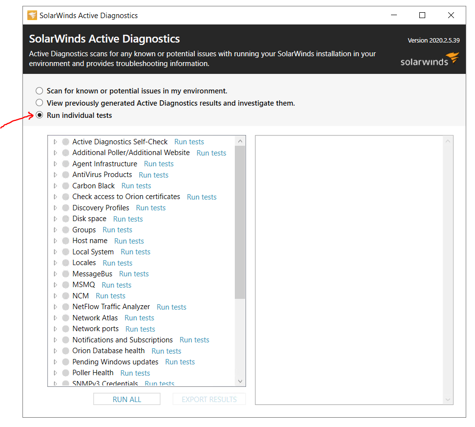Click Run tests for Active Diagnostics Self-Check
This screenshot has height=427, width=475.
[189, 142]
